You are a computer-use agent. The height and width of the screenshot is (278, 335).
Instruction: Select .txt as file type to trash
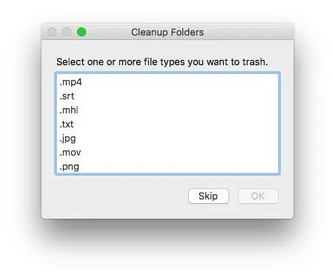(x=167, y=124)
